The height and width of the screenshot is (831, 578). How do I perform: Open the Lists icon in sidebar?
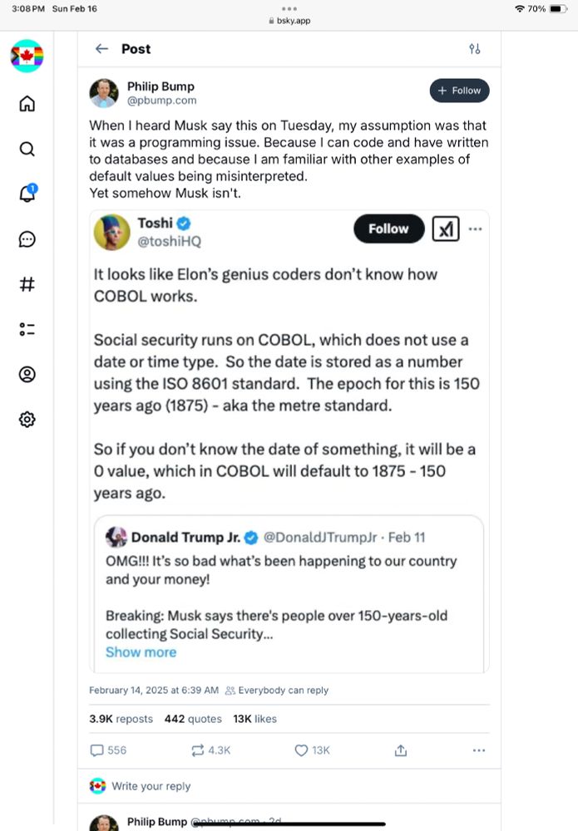[27, 329]
